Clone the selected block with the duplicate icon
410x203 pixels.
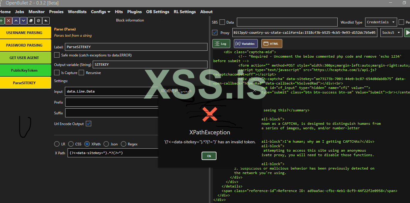click(x=31, y=21)
